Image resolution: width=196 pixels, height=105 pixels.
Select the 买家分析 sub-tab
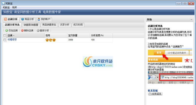coord(65,25)
